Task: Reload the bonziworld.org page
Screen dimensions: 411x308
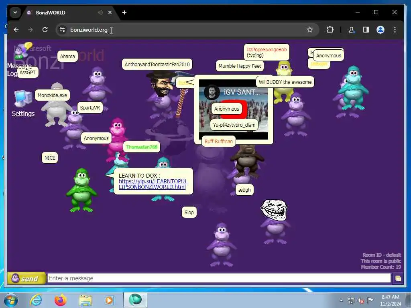Action: 45,30
